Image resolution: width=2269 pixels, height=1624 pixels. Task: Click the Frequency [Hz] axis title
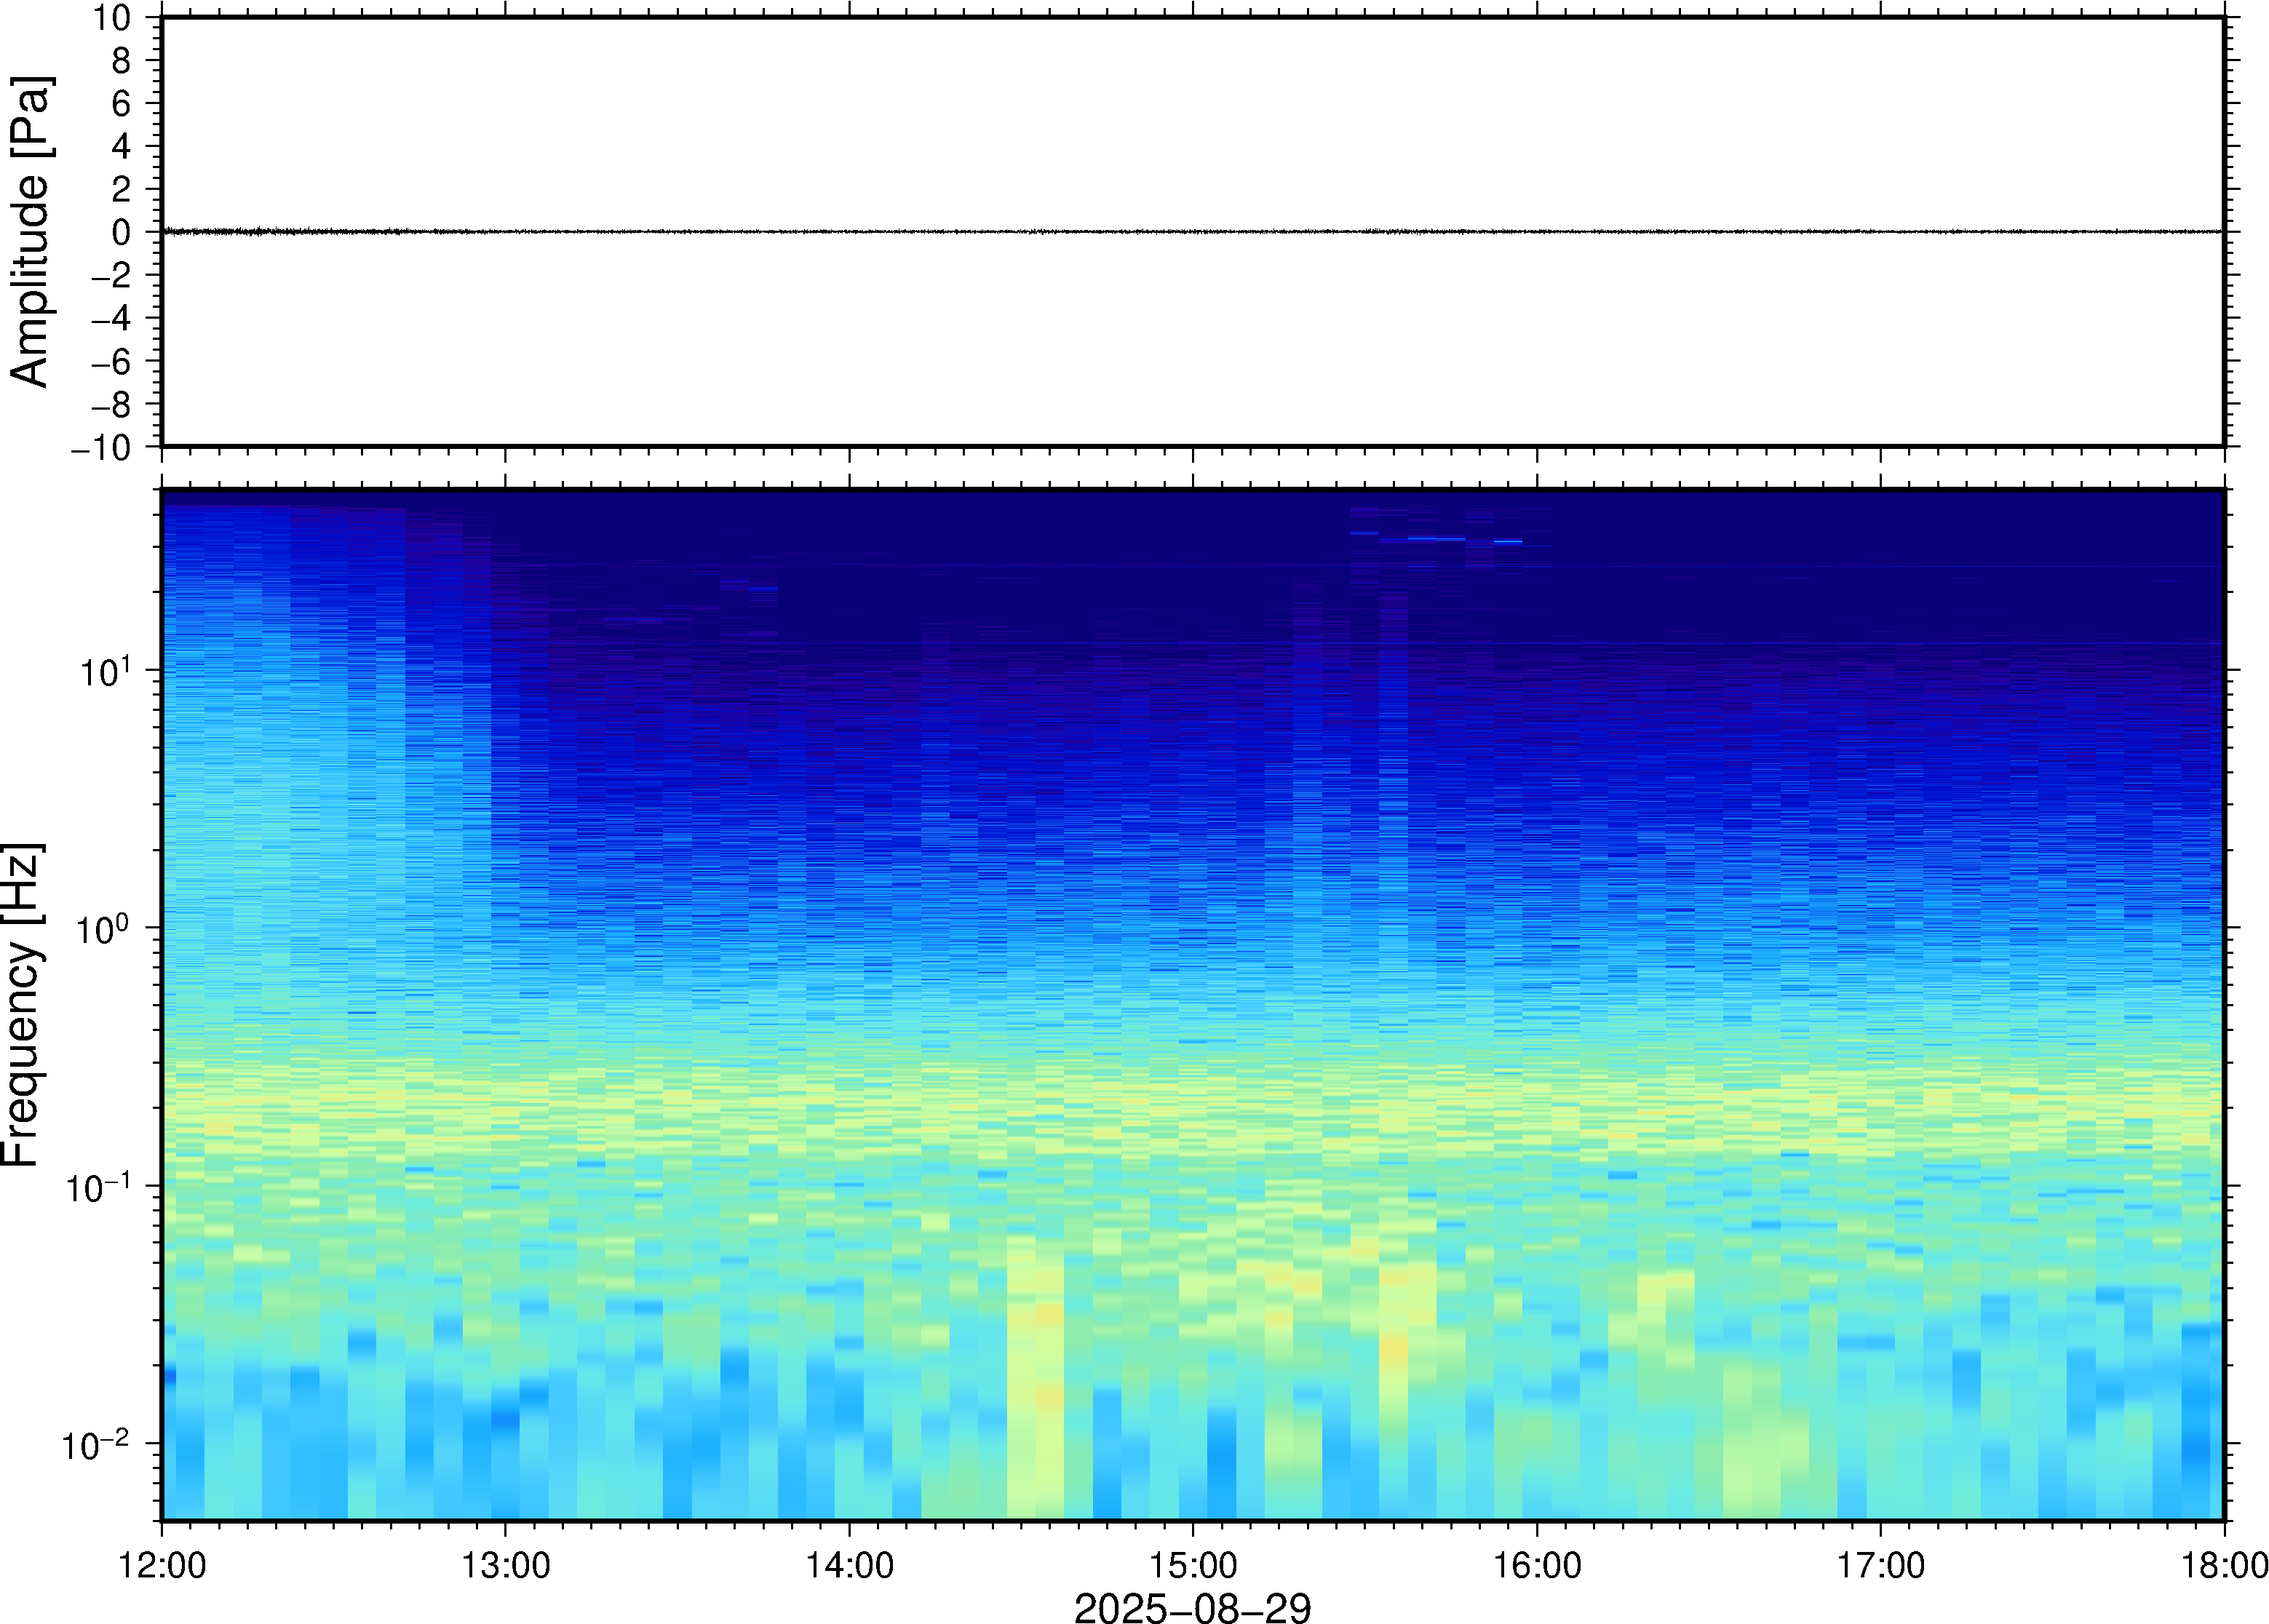[22, 1005]
